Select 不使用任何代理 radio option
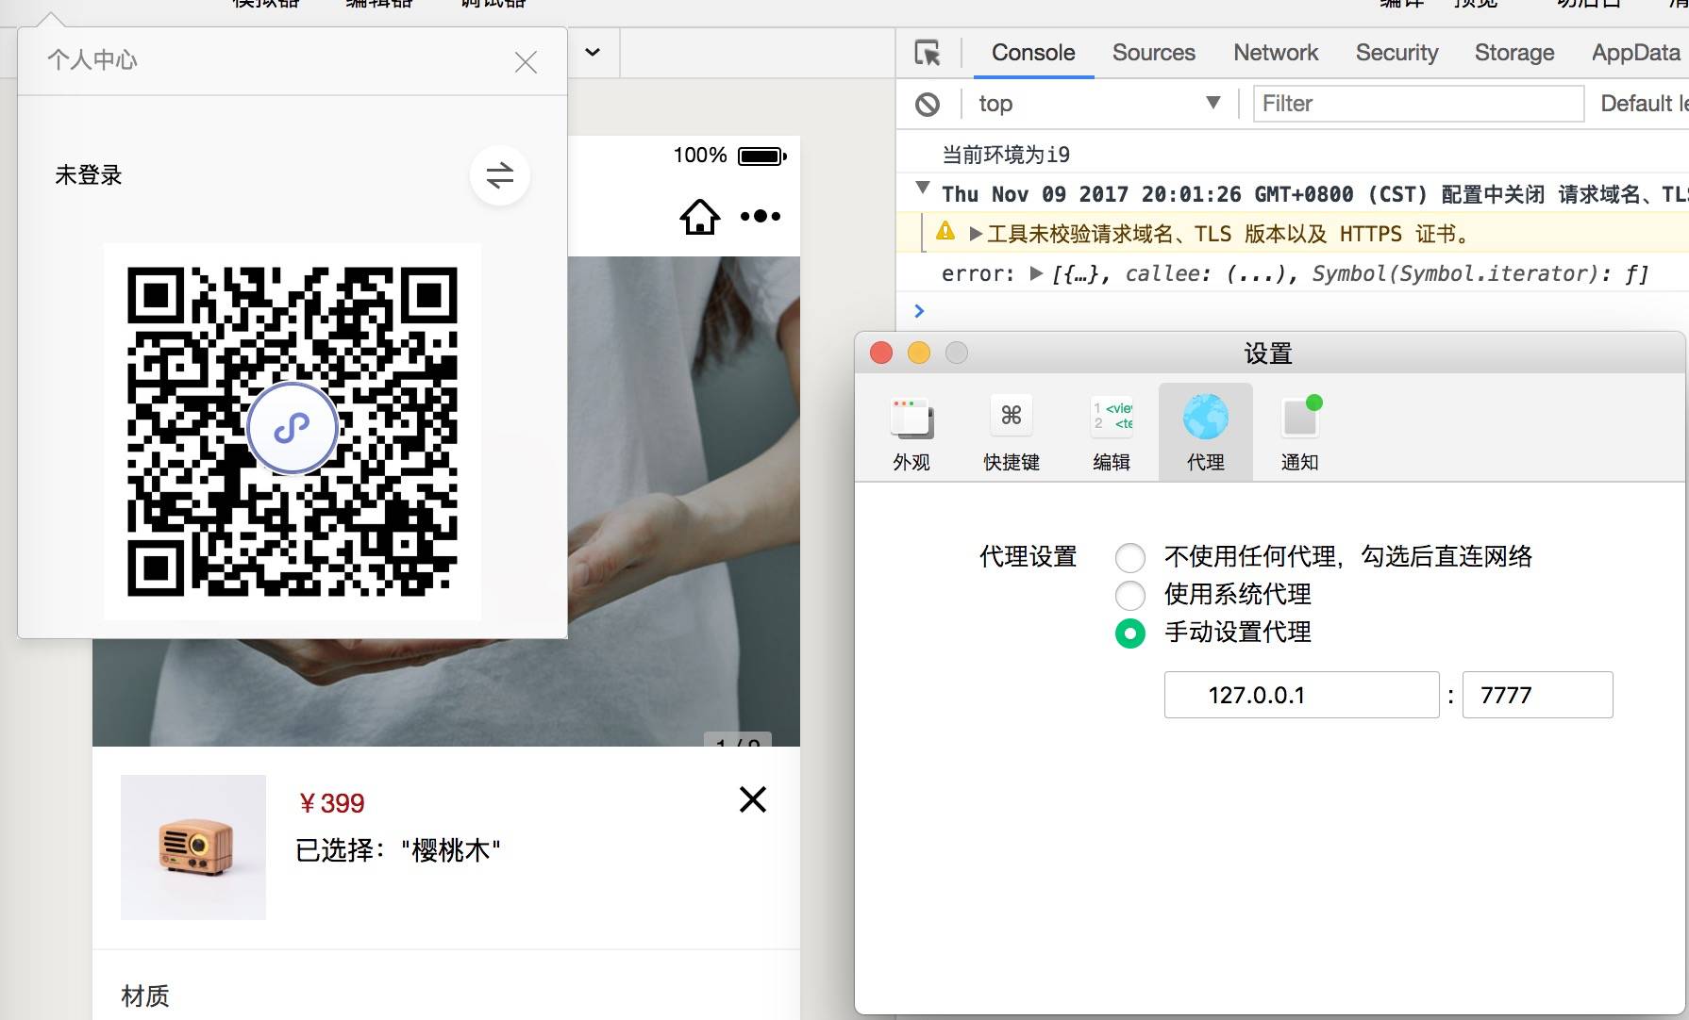The height and width of the screenshot is (1020, 1689). click(x=1129, y=558)
